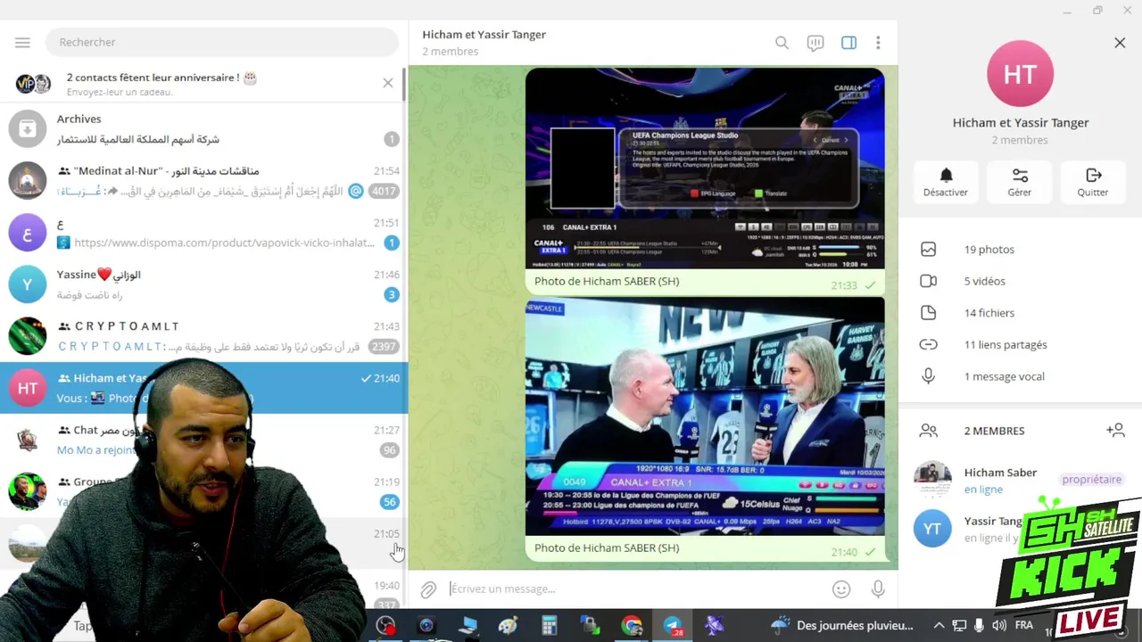This screenshot has width=1142, height=642.
Task: Click the 21:33 message timestamp
Action: (x=843, y=285)
